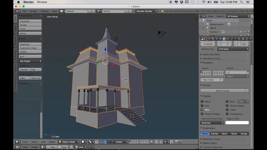Open the pivot point selector icon
This screenshot has width=267, height=150.
pyautogui.click(x=91, y=142)
